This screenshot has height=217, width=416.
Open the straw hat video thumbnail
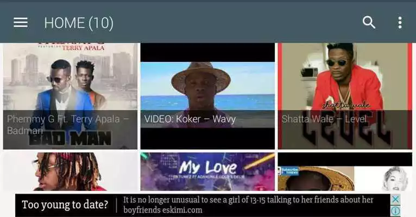tap(345, 171)
